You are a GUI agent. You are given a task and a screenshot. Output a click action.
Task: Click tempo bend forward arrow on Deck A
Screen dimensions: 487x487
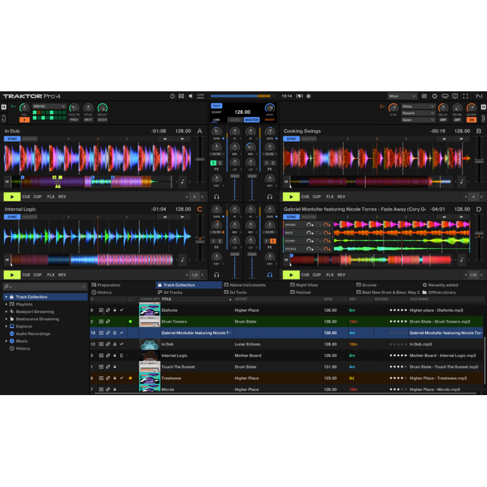(182, 139)
